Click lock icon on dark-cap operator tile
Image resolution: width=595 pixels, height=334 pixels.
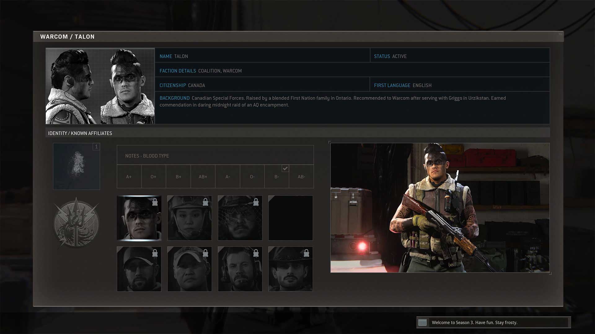[x=155, y=253]
